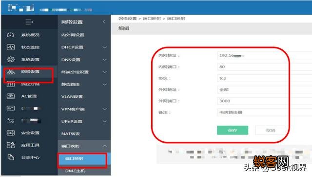Click the 编辑 panel heading
The height and width of the screenshot is (177, 312).
coord(124,28)
